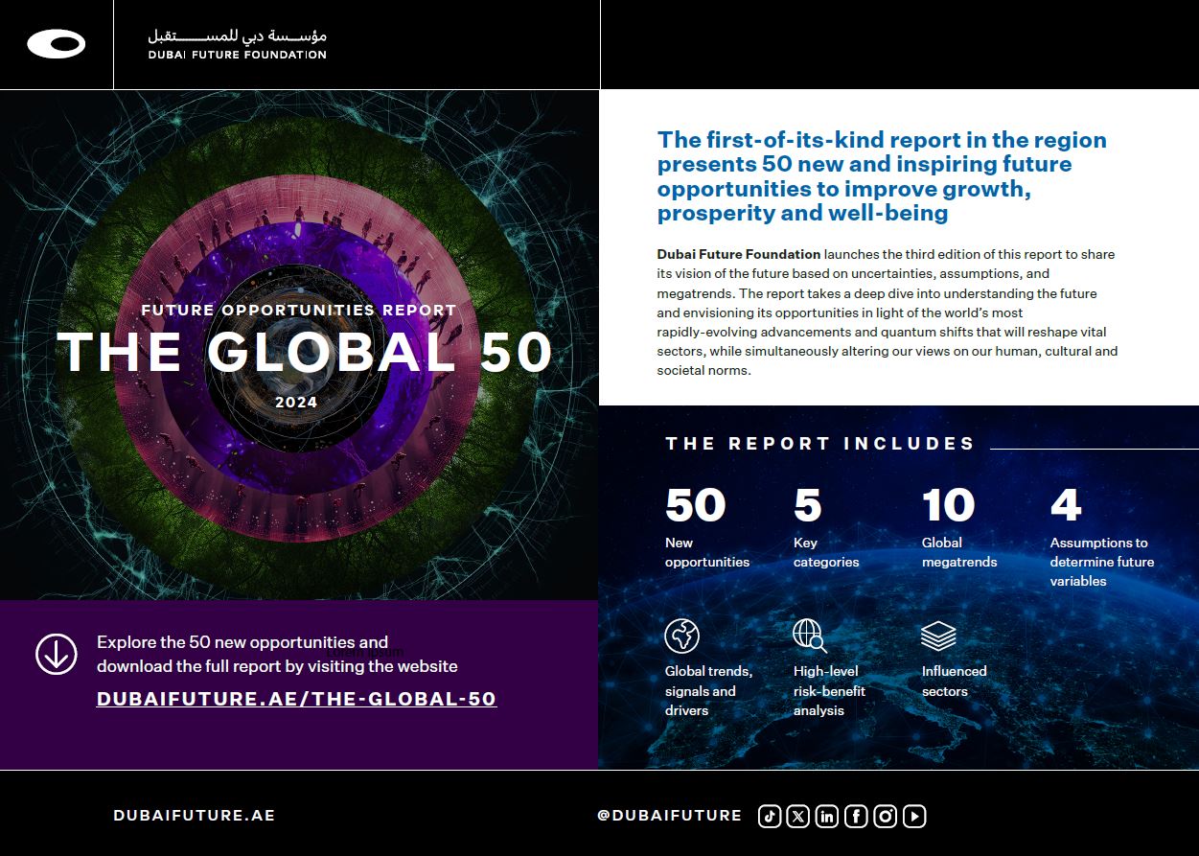
Task: Click the circled download arrow icon
Action: 57,654
